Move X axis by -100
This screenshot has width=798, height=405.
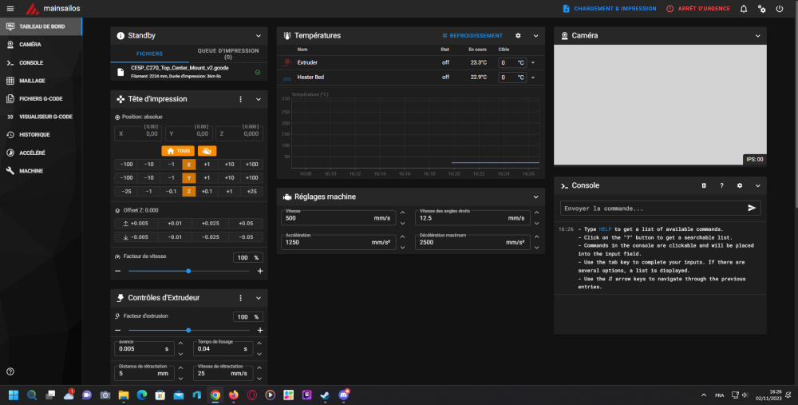click(x=126, y=165)
